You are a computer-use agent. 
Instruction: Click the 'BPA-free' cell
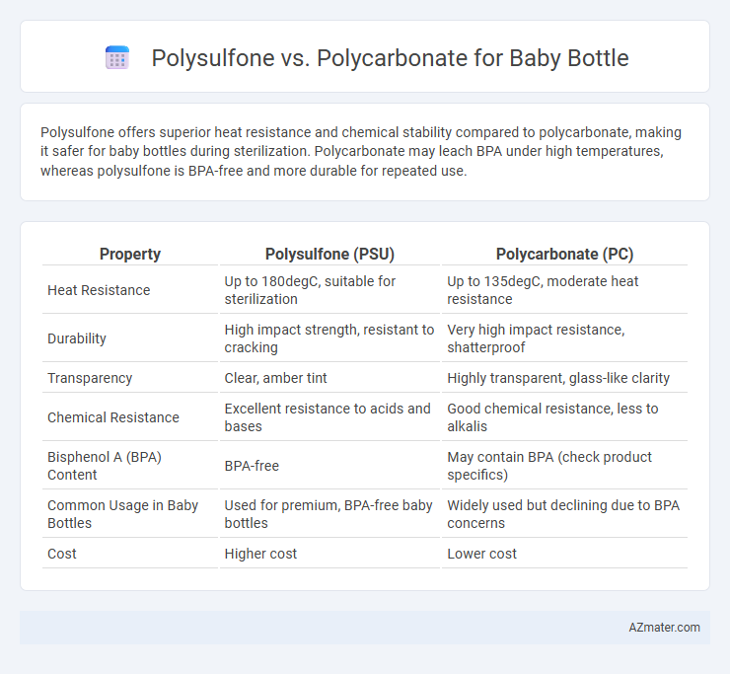click(x=329, y=466)
